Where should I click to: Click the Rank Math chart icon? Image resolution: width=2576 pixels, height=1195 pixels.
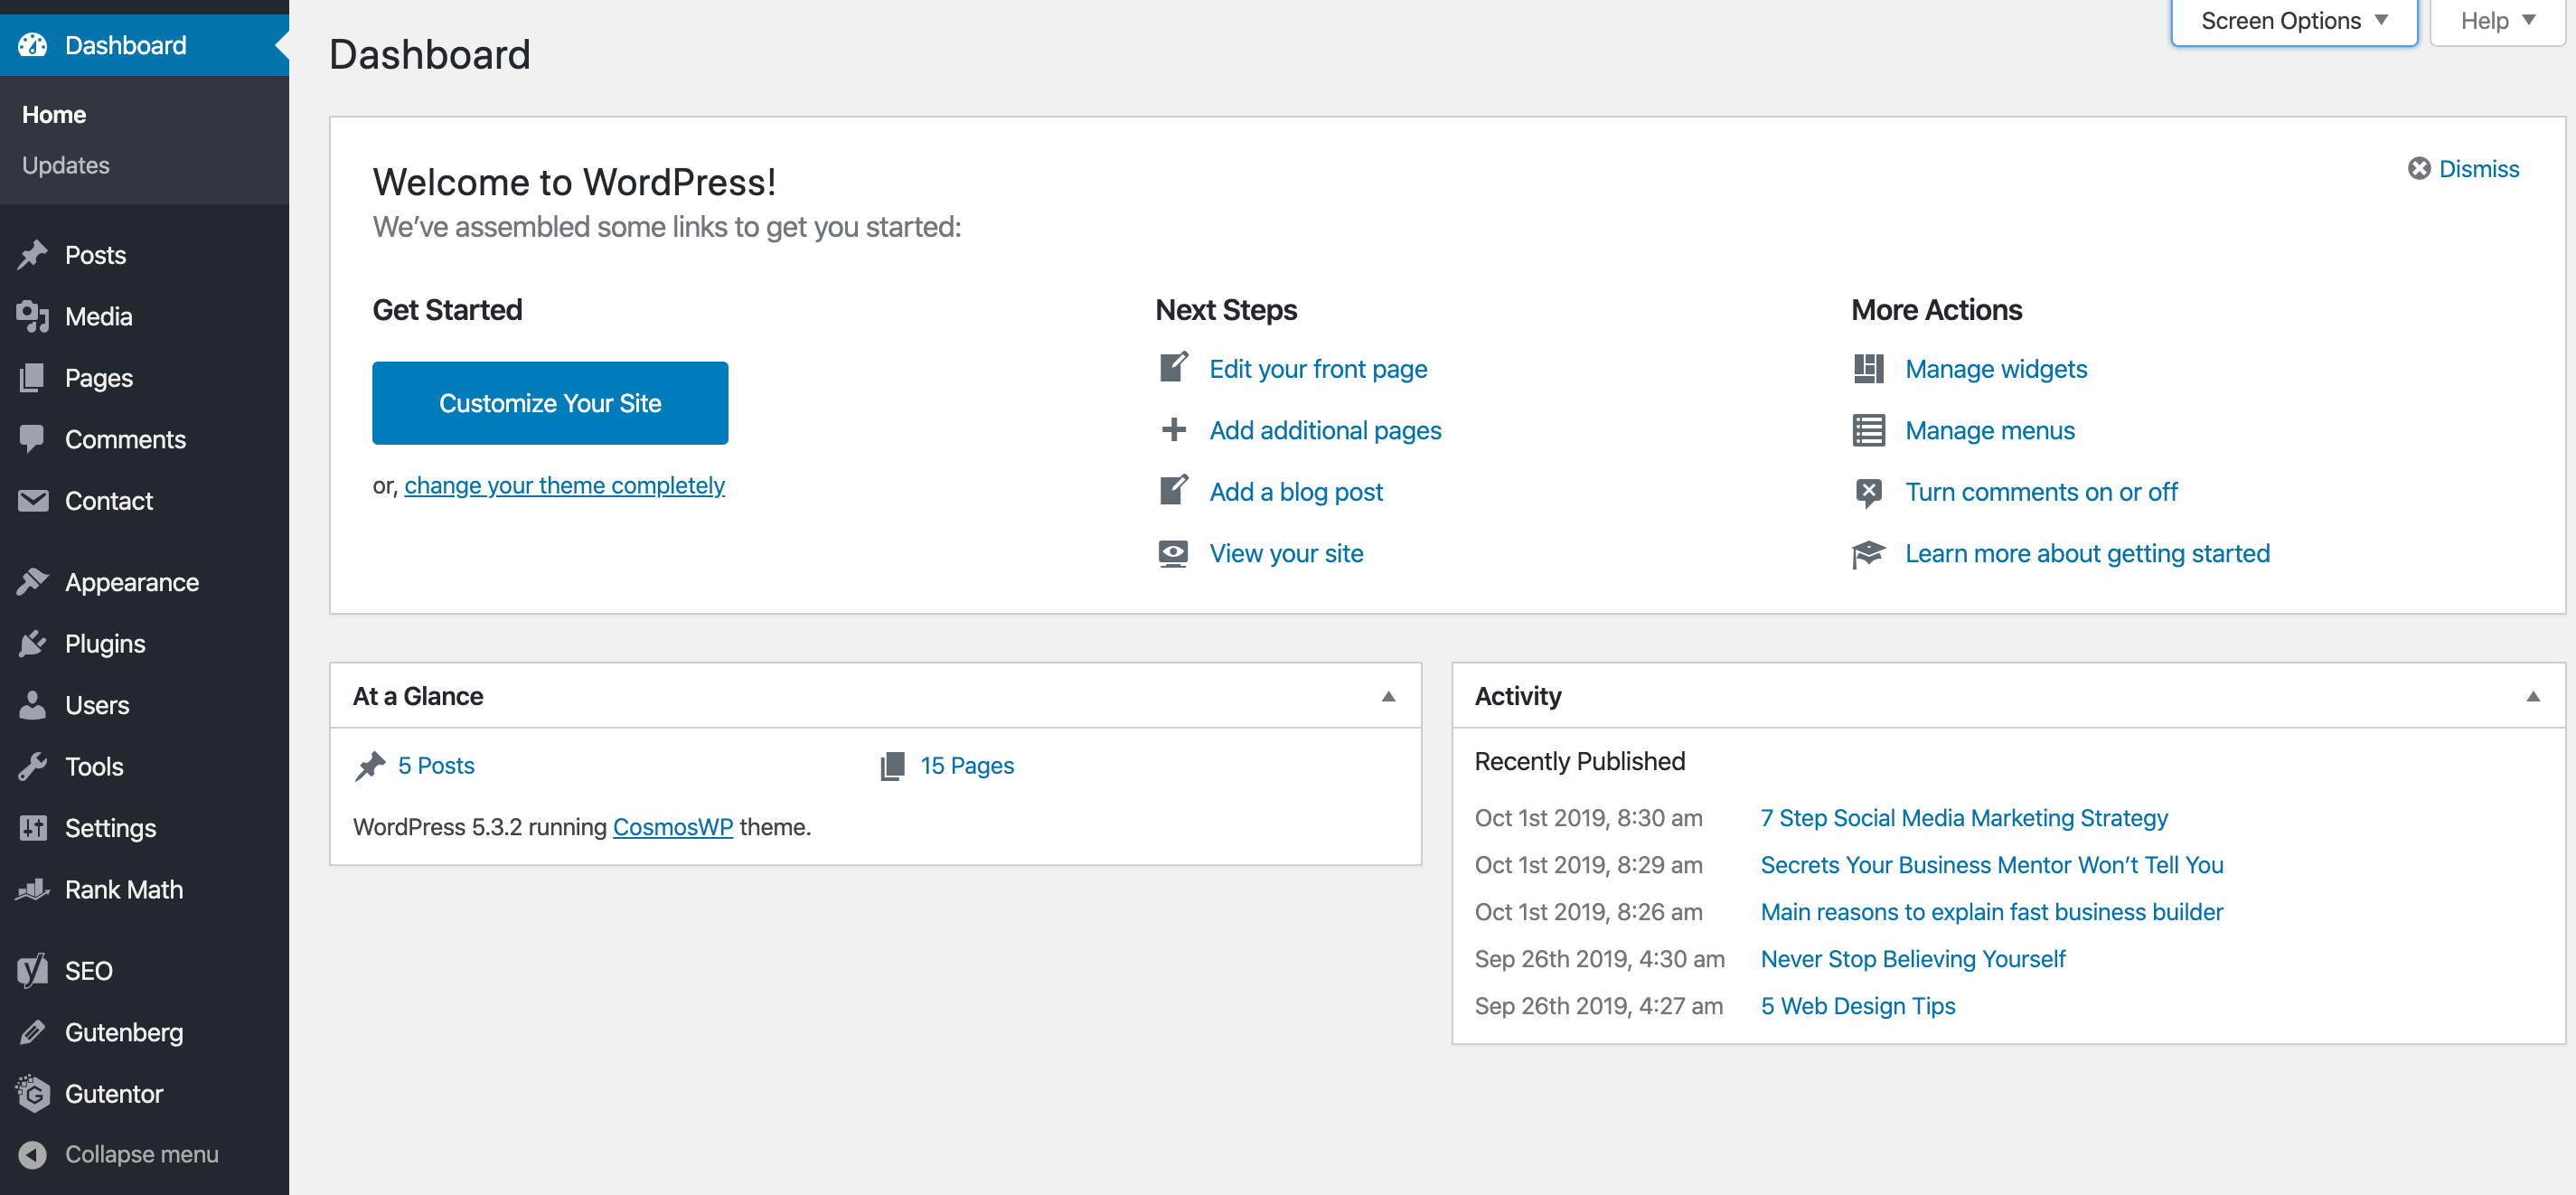32,890
